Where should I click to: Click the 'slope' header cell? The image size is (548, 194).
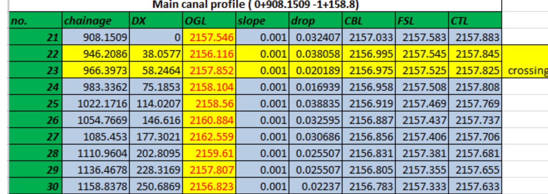point(262,21)
